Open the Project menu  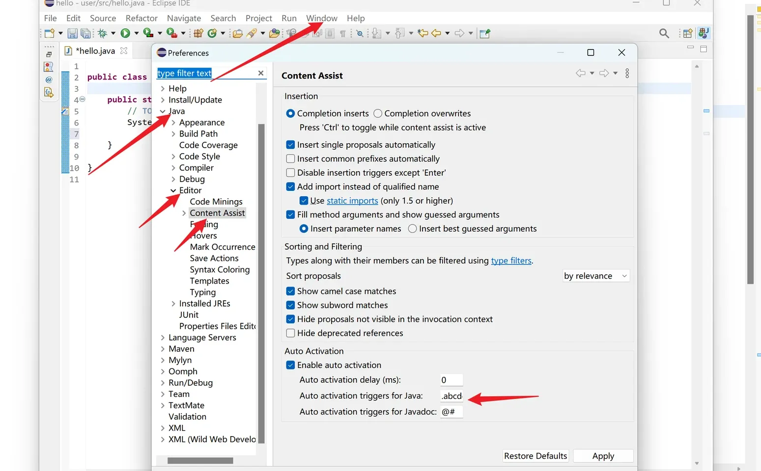[x=259, y=18]
